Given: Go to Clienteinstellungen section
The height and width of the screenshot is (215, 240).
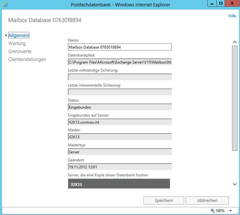Looking at the screenshot, I should [27, 59].
